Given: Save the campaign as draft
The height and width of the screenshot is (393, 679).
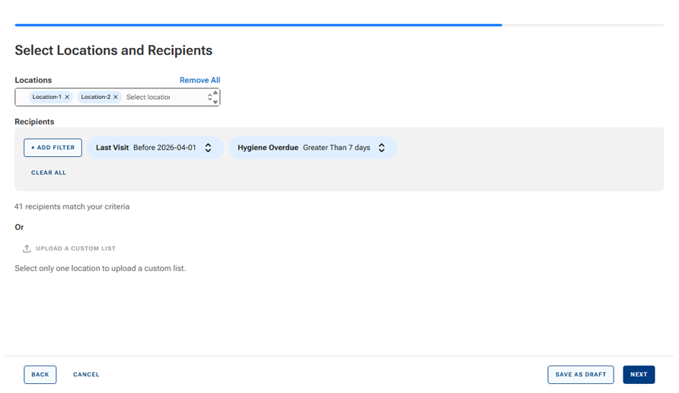Looking at the screenshot, I should (580, 375).
